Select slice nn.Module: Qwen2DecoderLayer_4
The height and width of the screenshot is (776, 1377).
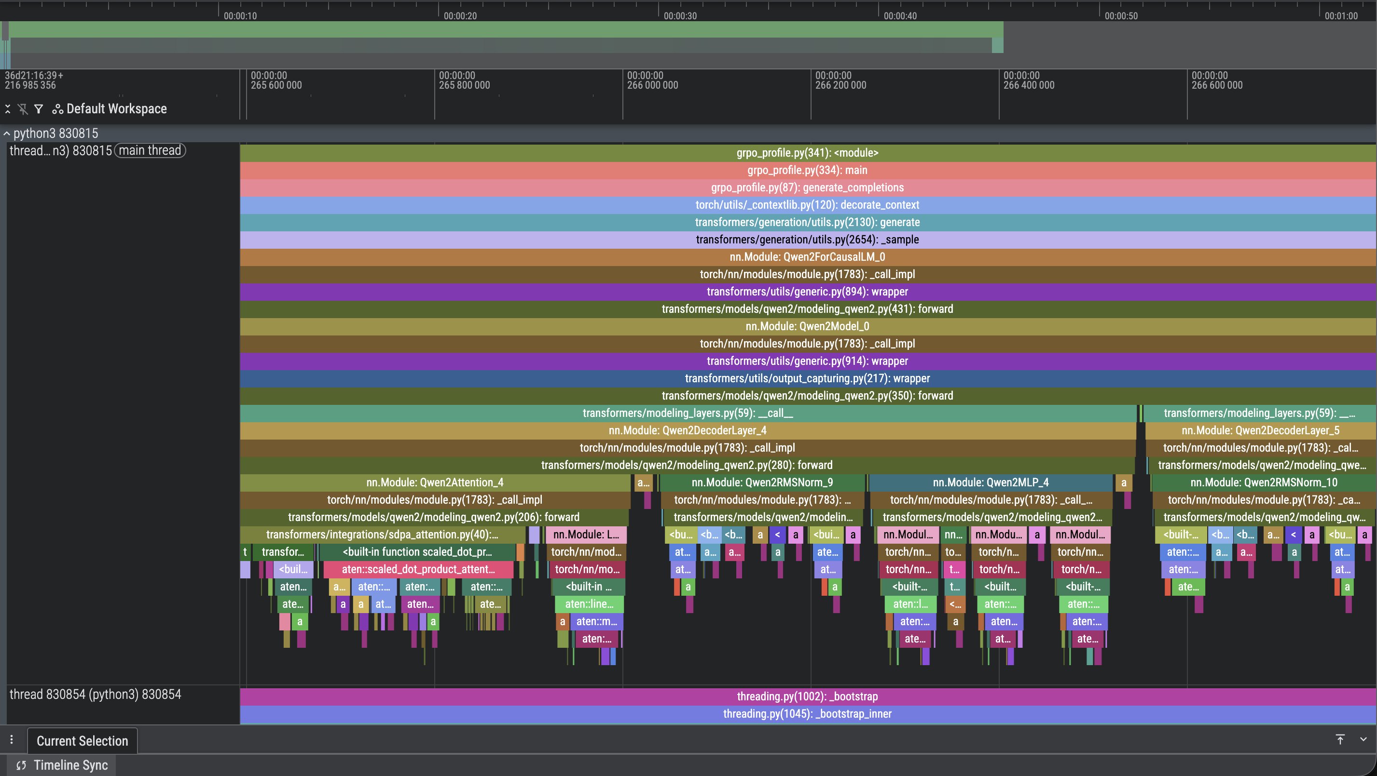tap(688, 430)
